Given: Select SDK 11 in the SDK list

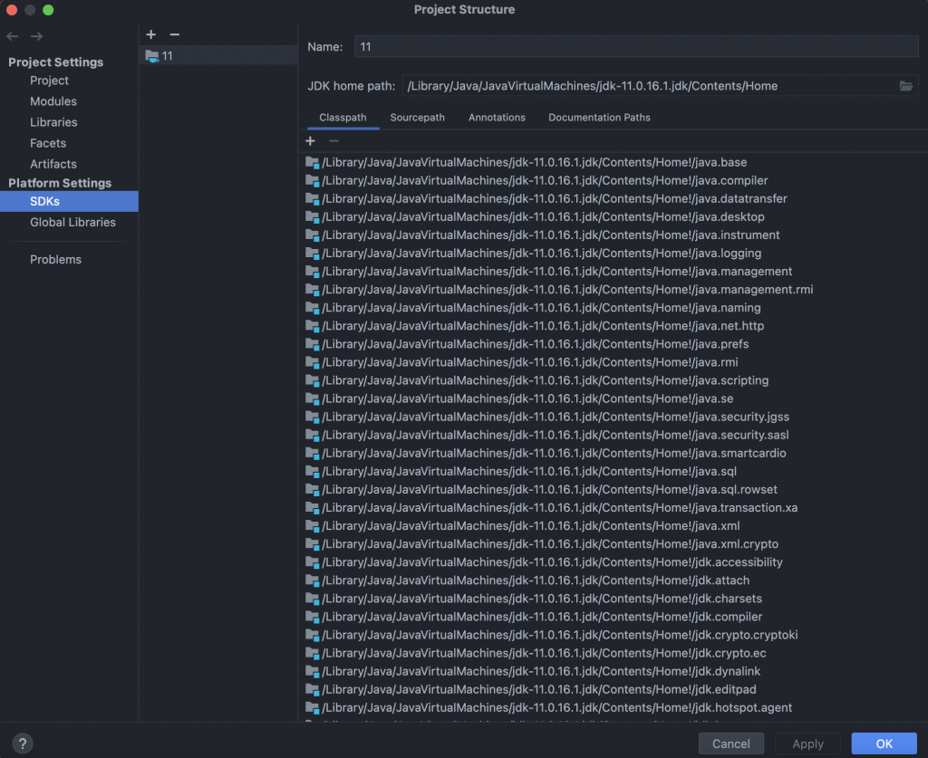Looking at the screenshot, I should point(218,55).
